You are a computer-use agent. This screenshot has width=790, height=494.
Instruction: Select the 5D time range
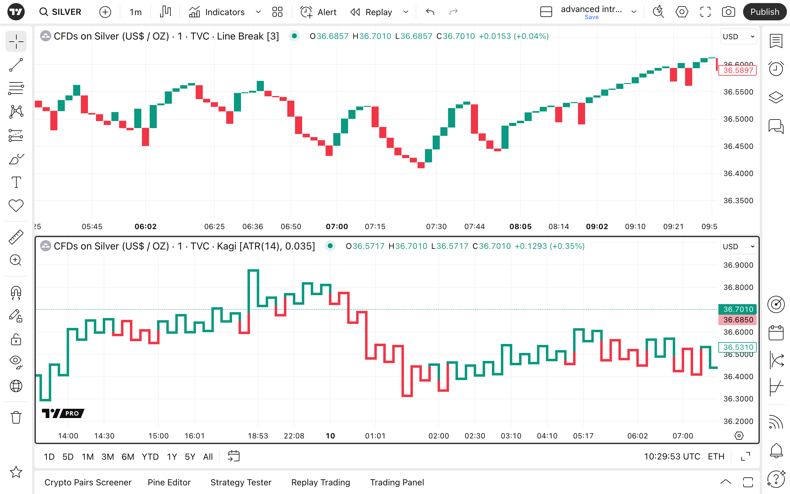(68, 456)
